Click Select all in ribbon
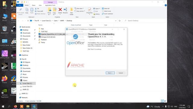 [x=106, y=8]
